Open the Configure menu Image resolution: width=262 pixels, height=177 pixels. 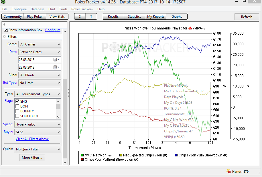19,9
